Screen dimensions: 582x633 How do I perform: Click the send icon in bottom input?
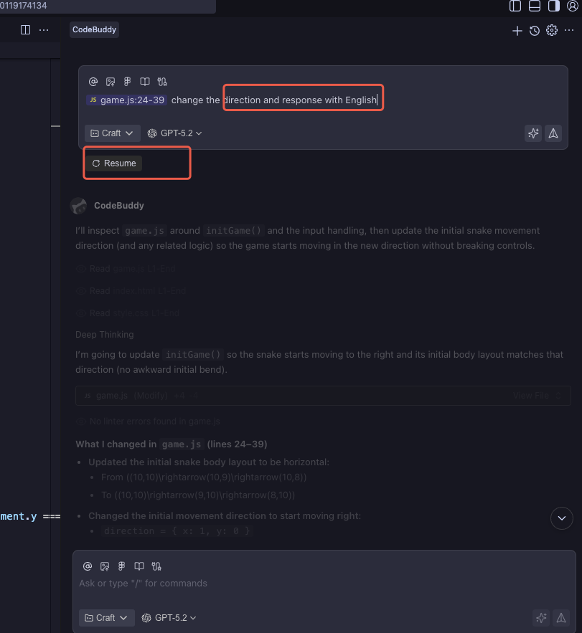click(561, 618)
